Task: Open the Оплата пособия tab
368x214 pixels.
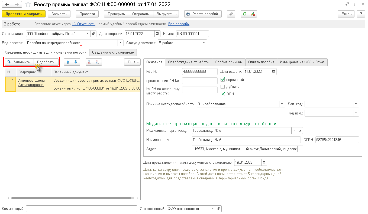Action: 261,62
